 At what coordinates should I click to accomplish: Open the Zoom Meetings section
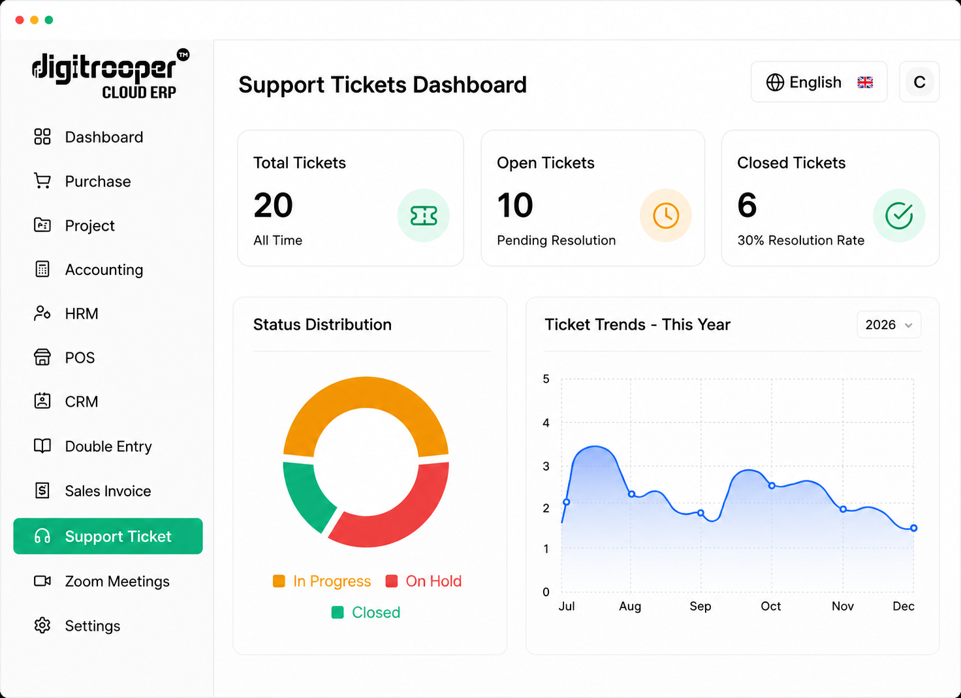[108, 581]
